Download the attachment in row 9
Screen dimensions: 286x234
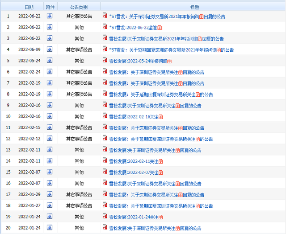click(50, 105)
